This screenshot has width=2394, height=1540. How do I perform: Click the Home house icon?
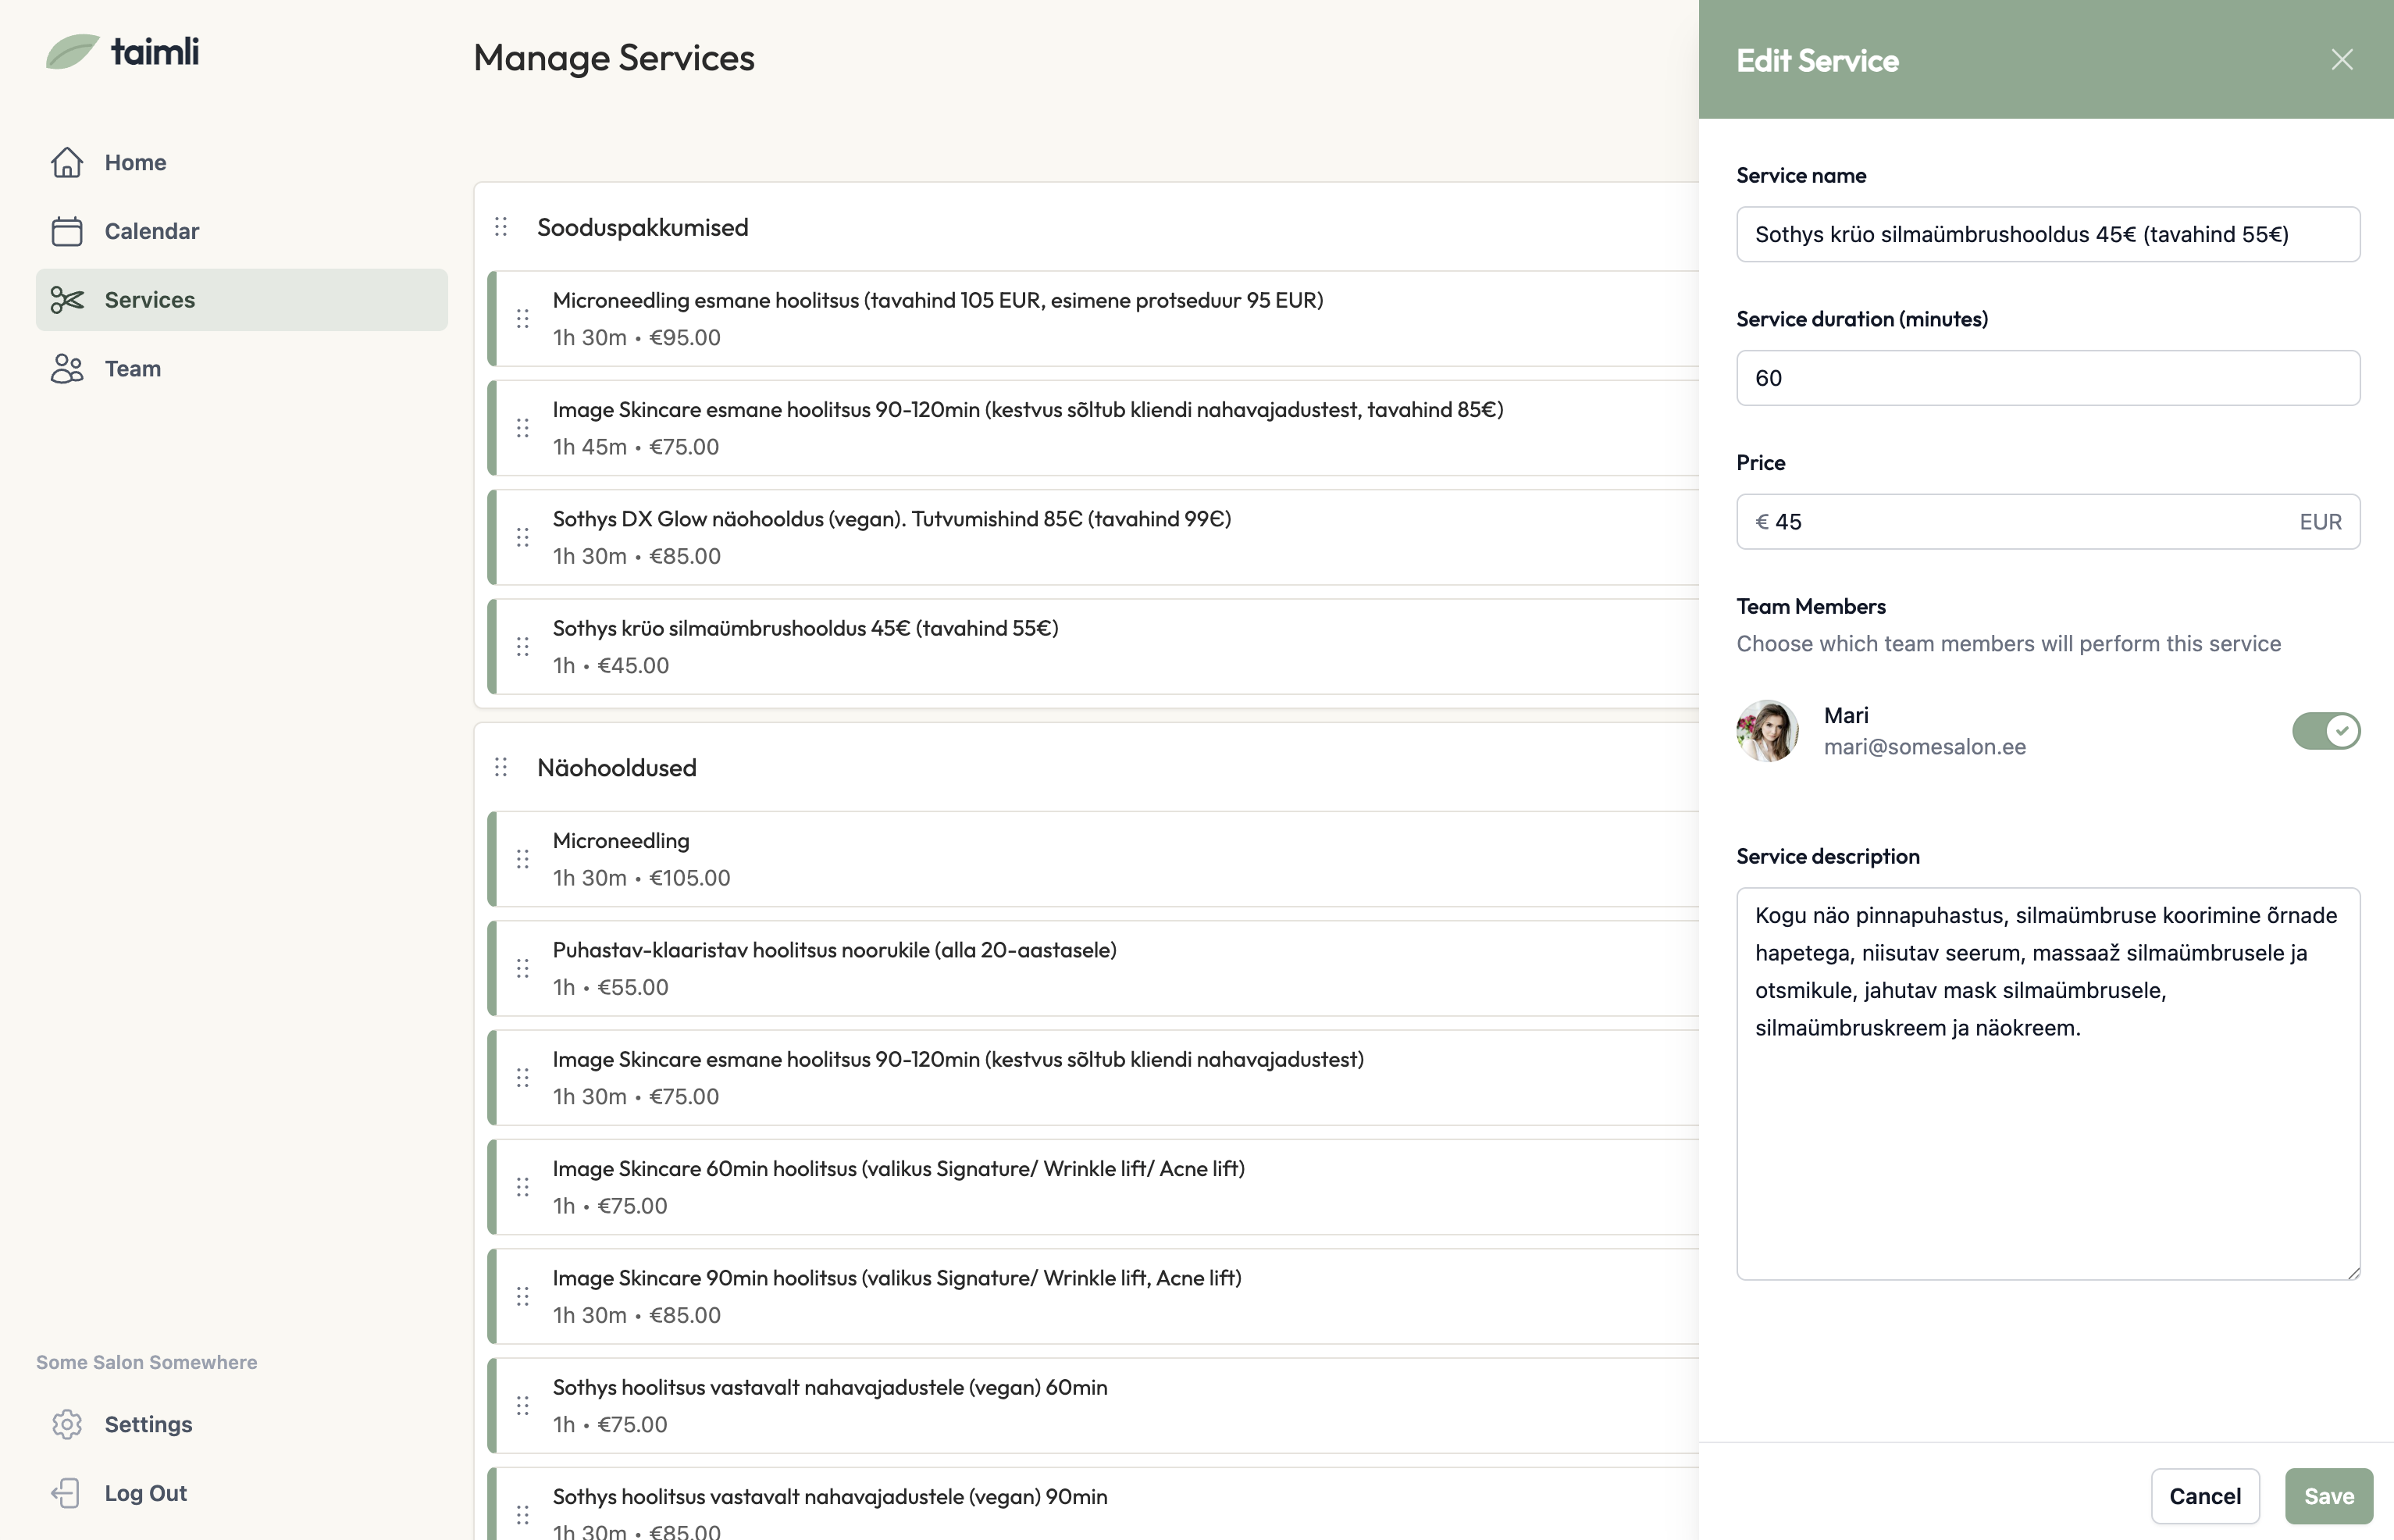coord(67,161)
